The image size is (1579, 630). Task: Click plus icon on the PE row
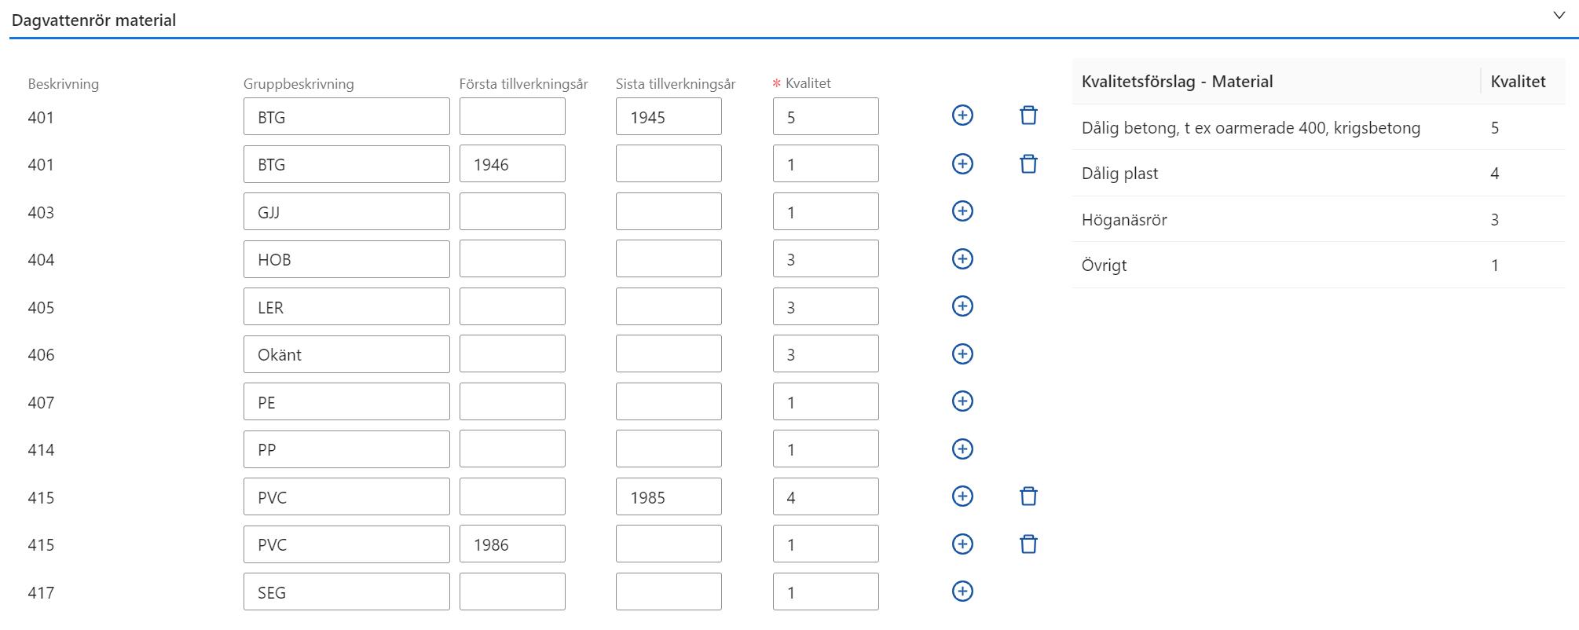point(962,401)
